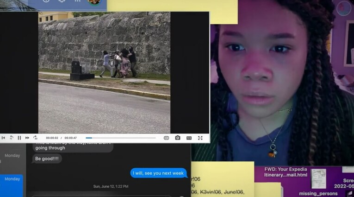Viewport: 354px width, 197px height.
Task: Switch video to actual size view
Action: [x=189, y=138]
